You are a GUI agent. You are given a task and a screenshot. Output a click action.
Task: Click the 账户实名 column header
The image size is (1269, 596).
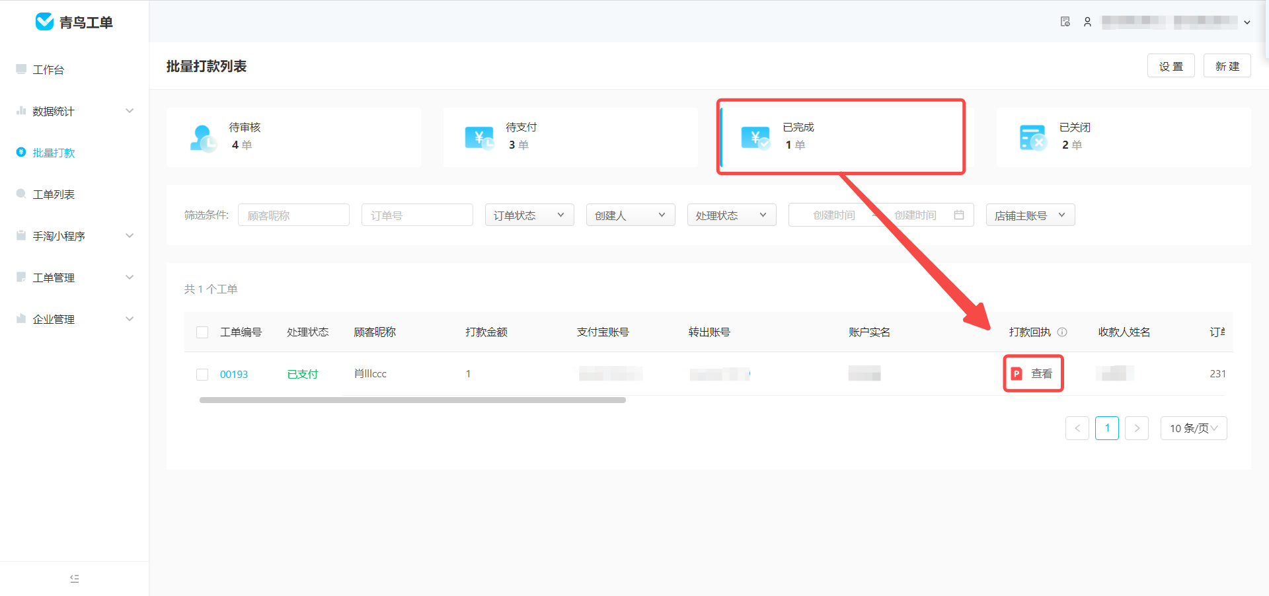point(869,332)
